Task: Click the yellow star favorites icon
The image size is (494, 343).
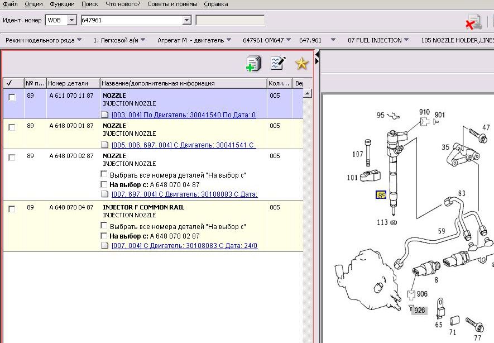Action: 301,64
